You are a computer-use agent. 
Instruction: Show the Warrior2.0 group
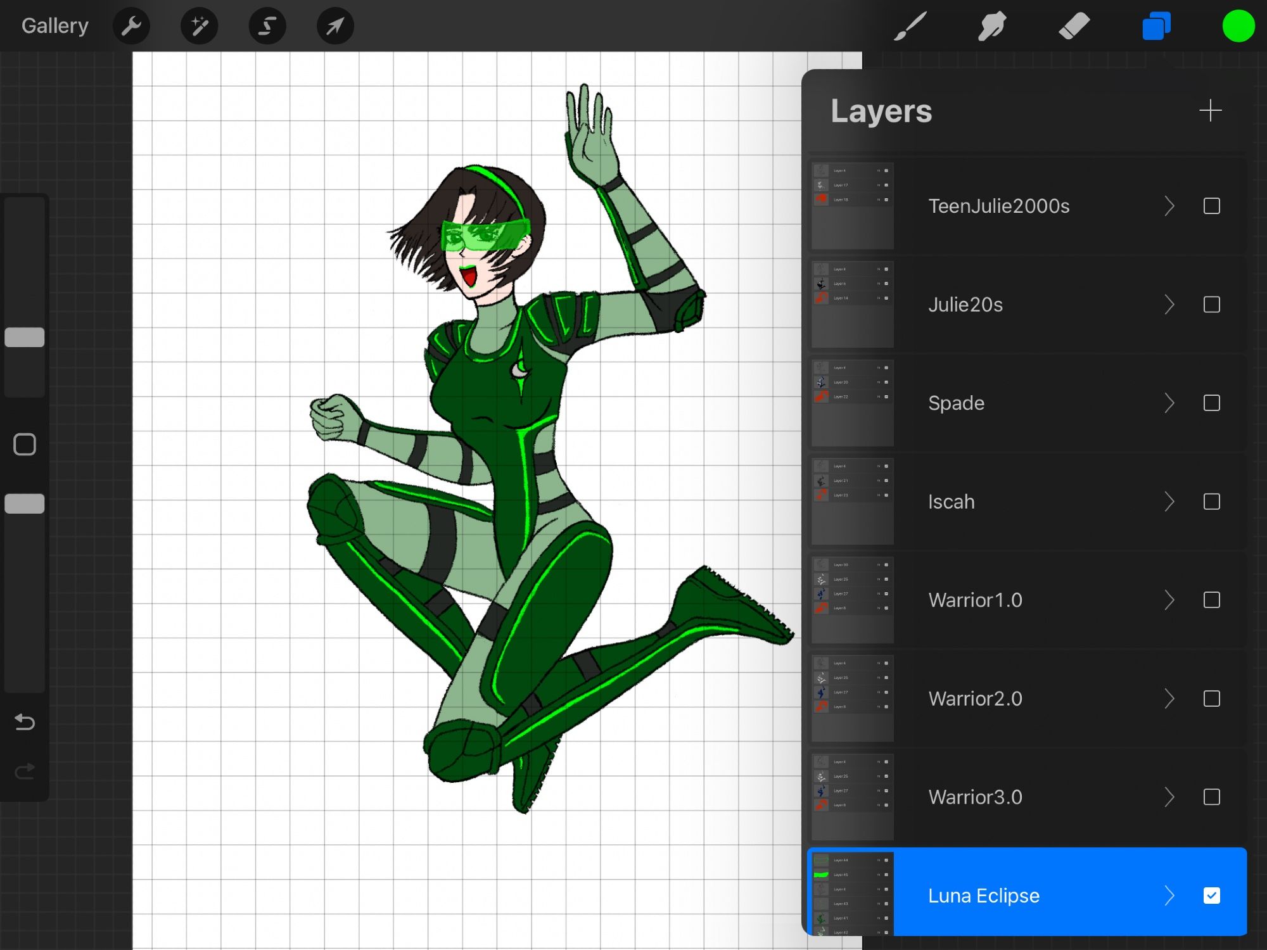pos(1211,699)
